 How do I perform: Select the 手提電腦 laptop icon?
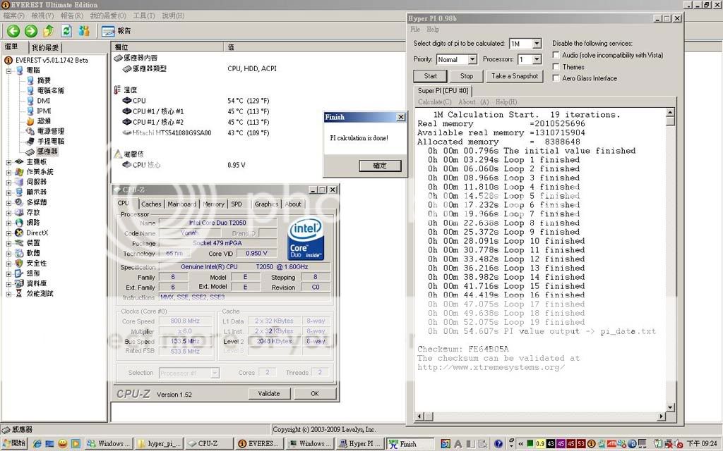pyautogui.click(x=30, y=141)
